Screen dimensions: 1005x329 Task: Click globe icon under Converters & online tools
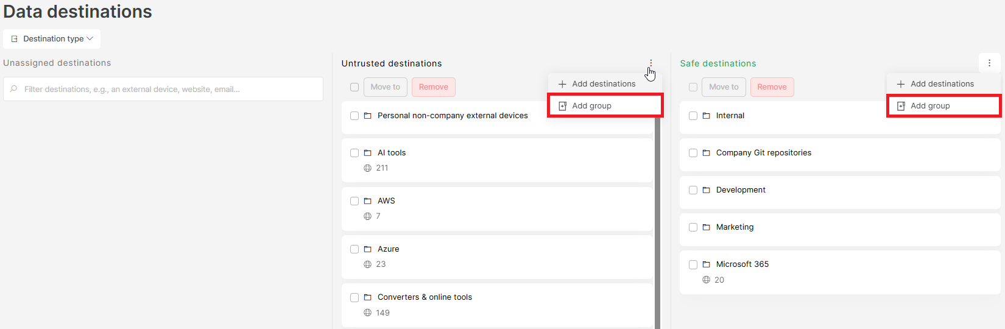click(367, 313)
